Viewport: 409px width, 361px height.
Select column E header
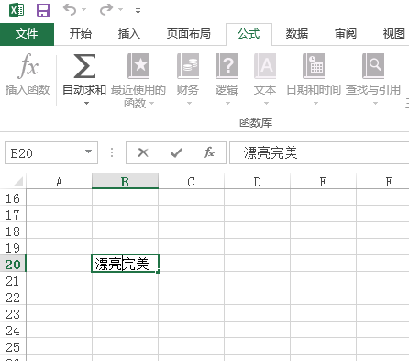click(x=323, y=182)
